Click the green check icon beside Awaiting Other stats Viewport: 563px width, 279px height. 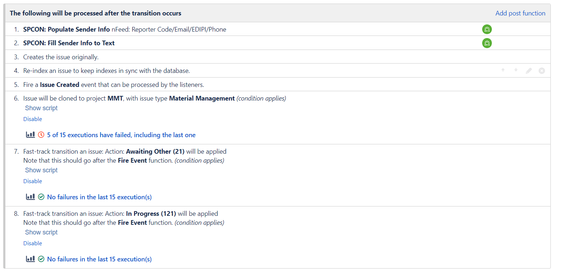(41, 197)
